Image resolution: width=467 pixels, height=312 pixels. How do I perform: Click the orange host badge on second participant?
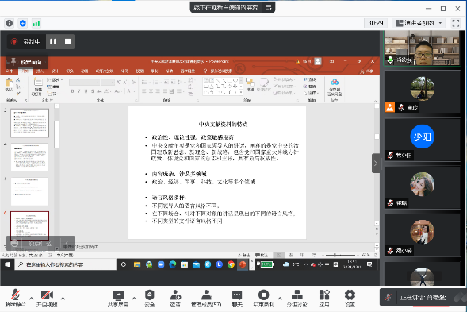[390, 107]
